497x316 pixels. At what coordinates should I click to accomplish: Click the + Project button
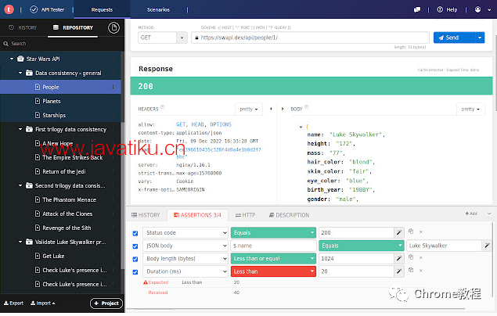tap(106, 303)
